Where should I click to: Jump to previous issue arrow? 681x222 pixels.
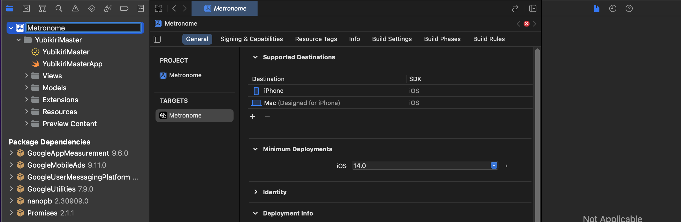pyautogui.click(x=518, y=24)
